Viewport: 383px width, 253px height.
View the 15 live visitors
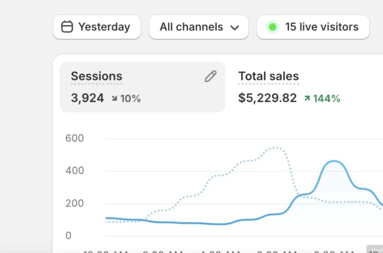tap(313, 27)
